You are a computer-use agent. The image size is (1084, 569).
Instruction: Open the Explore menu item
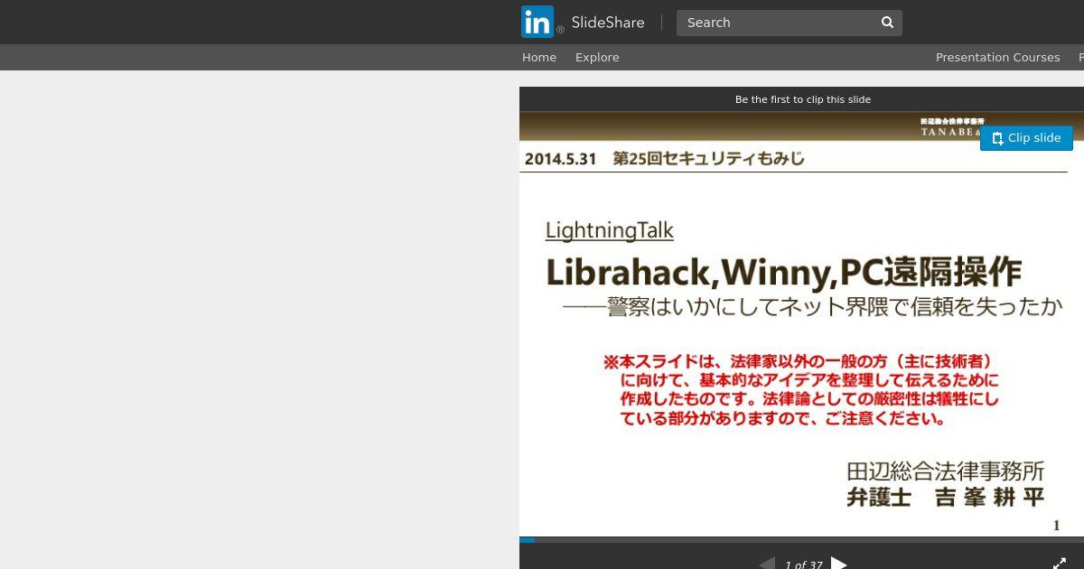click(x=597, y=57)
